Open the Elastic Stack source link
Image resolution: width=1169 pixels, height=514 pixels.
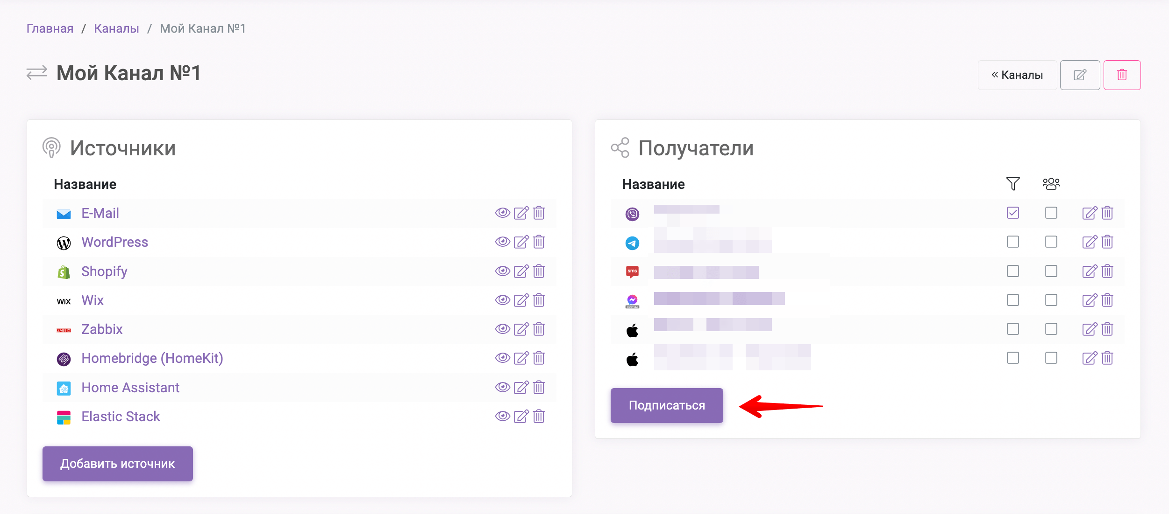point(121,417)
